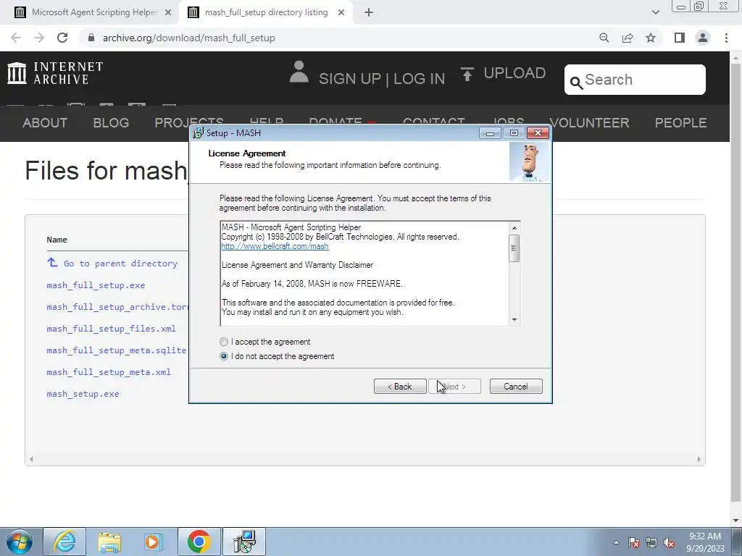Click the Cancel button in Setup

pos(516,387)
